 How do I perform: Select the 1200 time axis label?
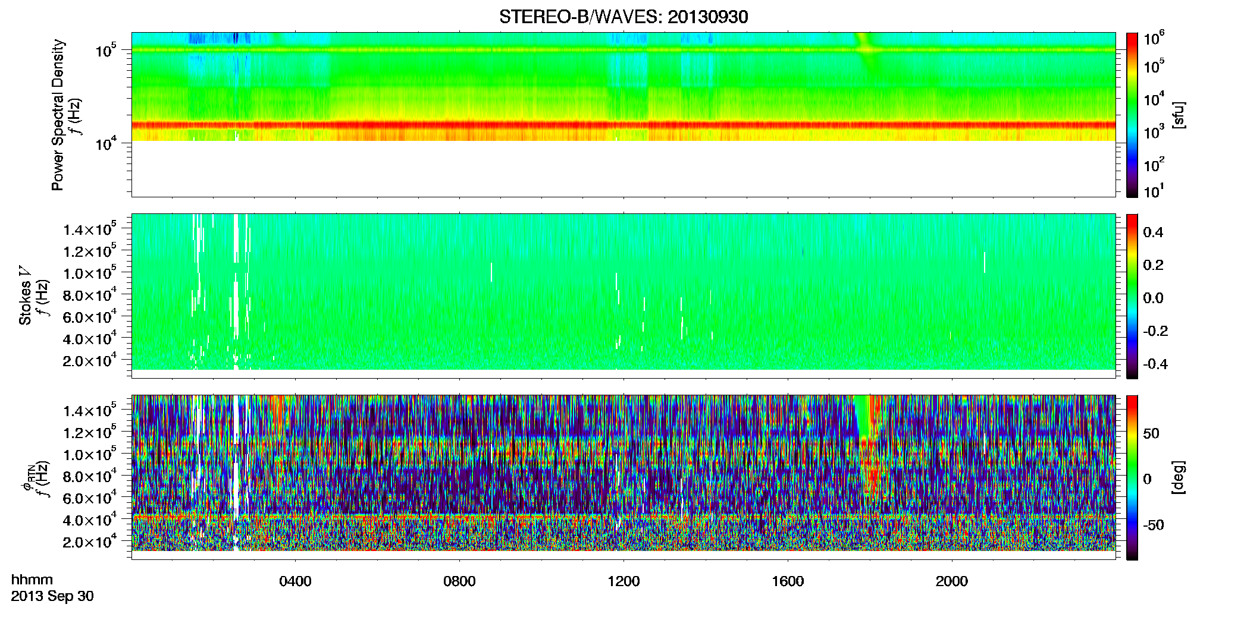click(x=623, y=581)
